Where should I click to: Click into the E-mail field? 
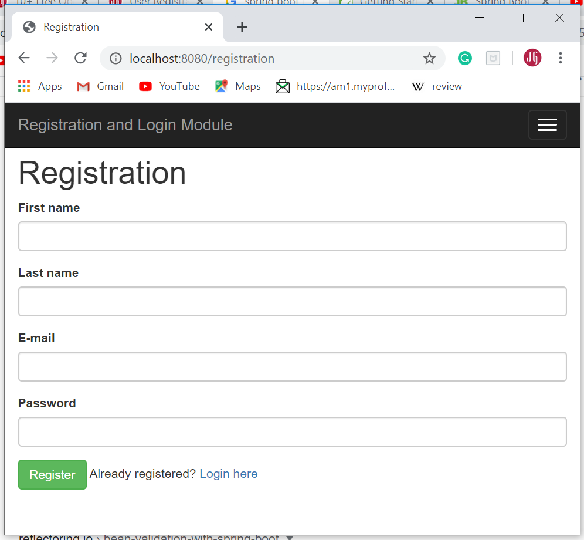coord(292,366)
